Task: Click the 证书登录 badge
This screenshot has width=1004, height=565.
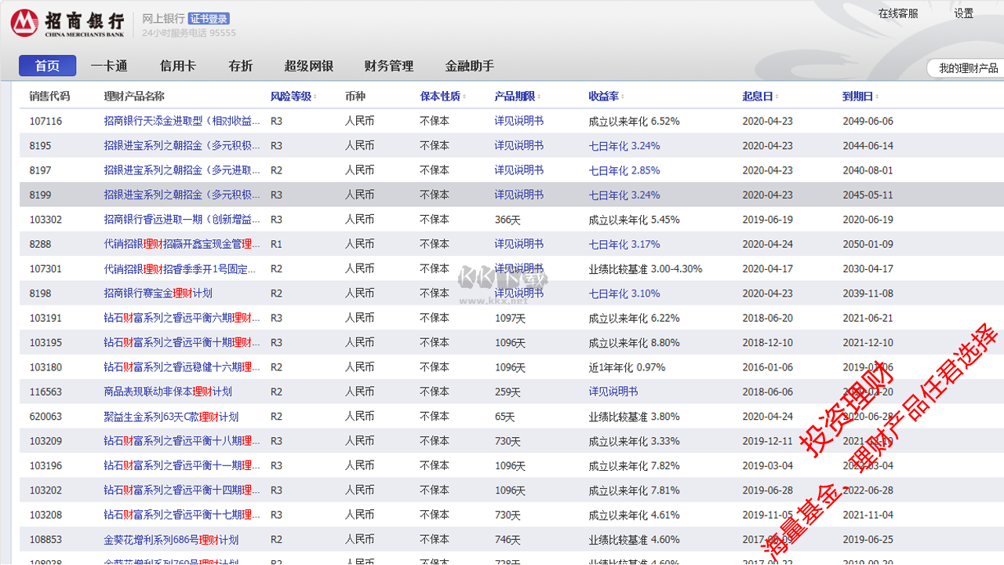Action: pos(209,19)
